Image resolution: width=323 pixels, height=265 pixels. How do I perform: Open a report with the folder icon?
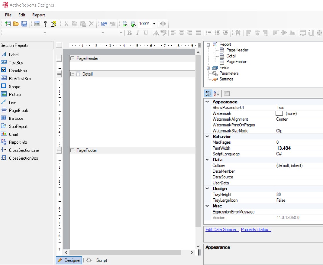pos(16,24)
